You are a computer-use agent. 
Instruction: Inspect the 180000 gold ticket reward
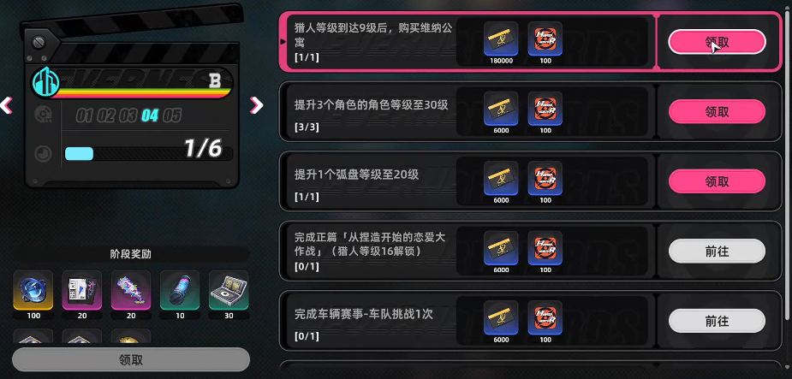click(501, 38)
